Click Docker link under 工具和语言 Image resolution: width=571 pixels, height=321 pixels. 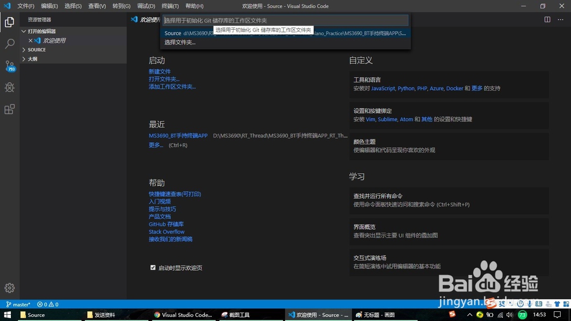coord(455,88)
